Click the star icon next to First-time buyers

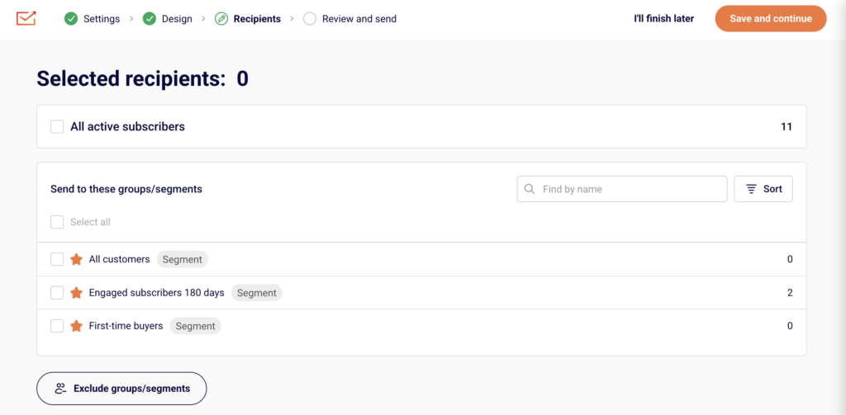point(77,326)
